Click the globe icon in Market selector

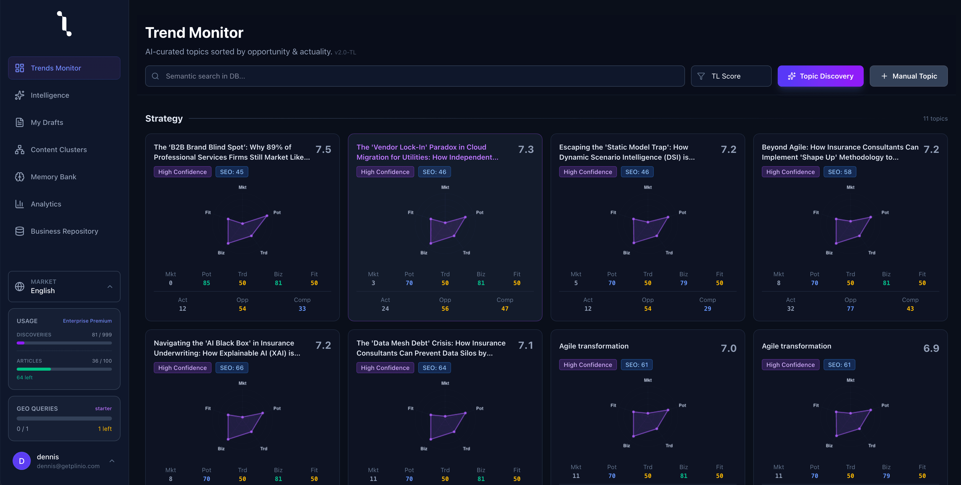click(19, 286)
